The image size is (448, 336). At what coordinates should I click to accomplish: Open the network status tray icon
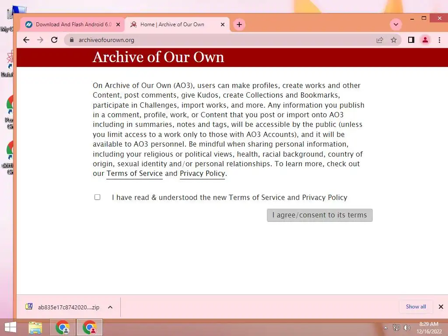click(x=396, y=328)
